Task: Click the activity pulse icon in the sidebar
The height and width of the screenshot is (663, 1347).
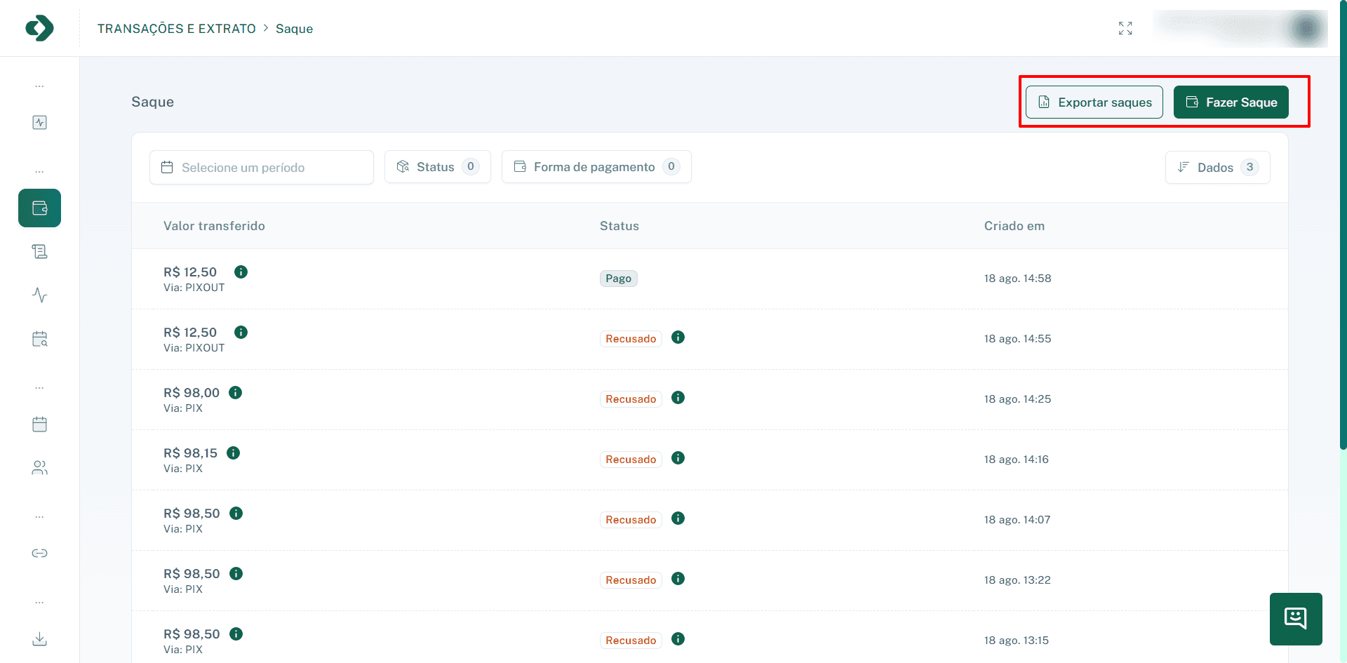Action: [39, 295]
